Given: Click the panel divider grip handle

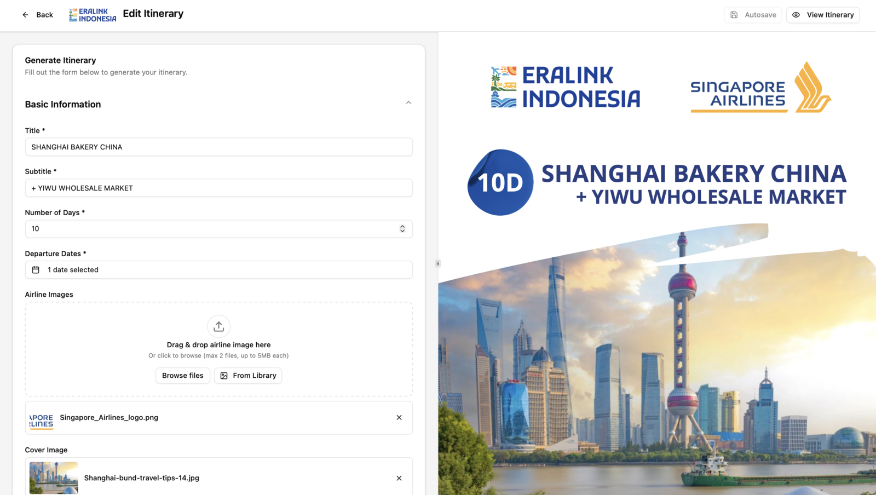Looking at the screenshot, I should 437,263.
